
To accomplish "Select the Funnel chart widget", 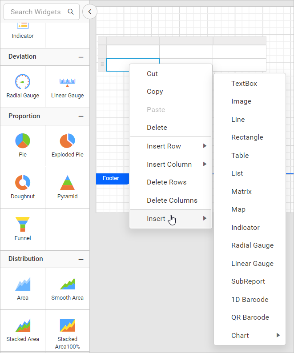I will coord(23,229).
